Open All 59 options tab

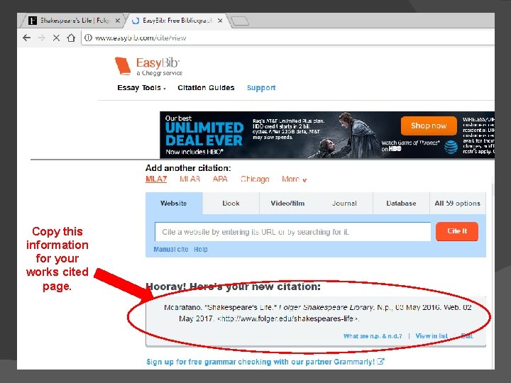458,204
